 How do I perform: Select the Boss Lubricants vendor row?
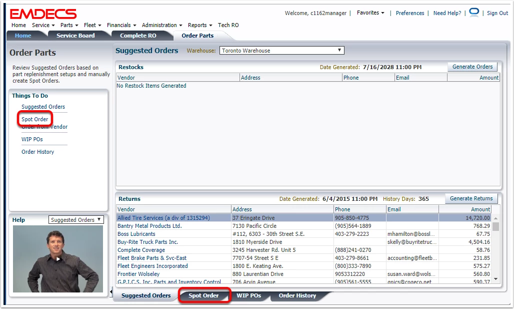click(x=304, y=234)
